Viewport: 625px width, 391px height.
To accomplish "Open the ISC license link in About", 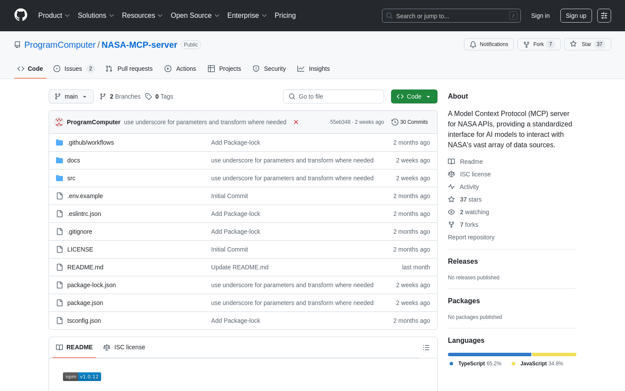I will (x=469, y=174).
